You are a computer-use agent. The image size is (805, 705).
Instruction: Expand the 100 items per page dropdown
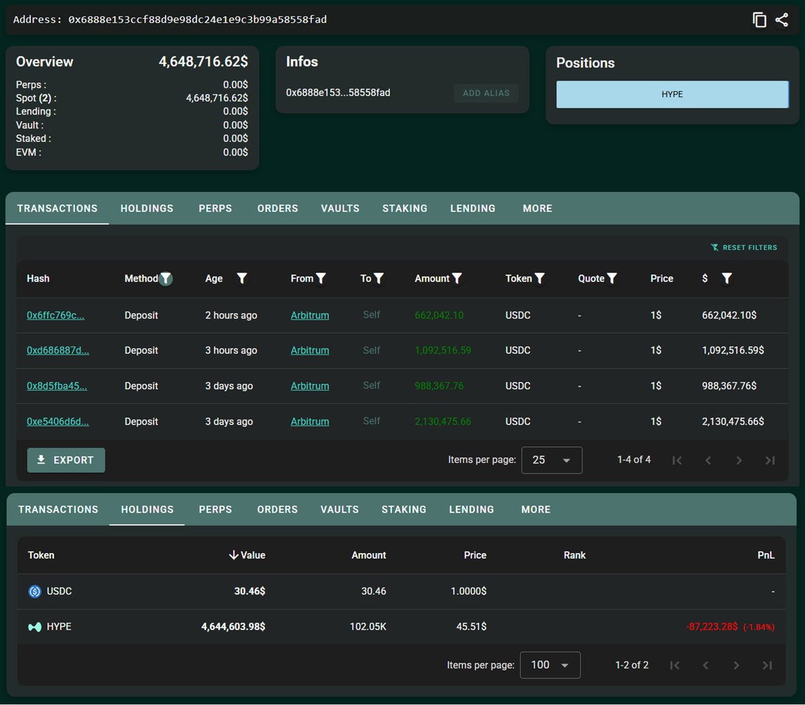[x=550, y=665]
